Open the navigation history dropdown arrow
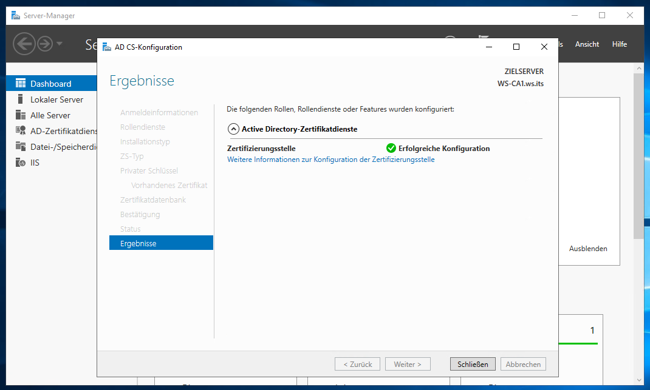Image resolution: width=650 pixels, height=390 pixels. (60, 44)
